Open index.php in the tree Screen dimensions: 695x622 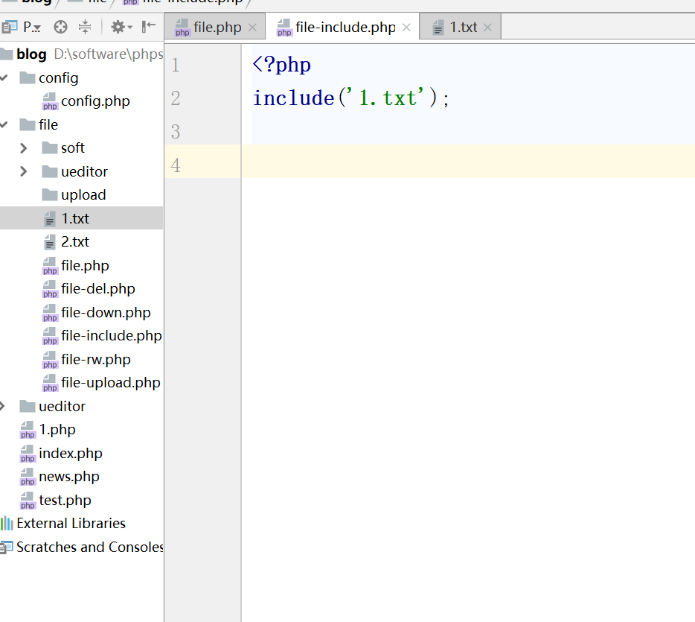point(71,454)
